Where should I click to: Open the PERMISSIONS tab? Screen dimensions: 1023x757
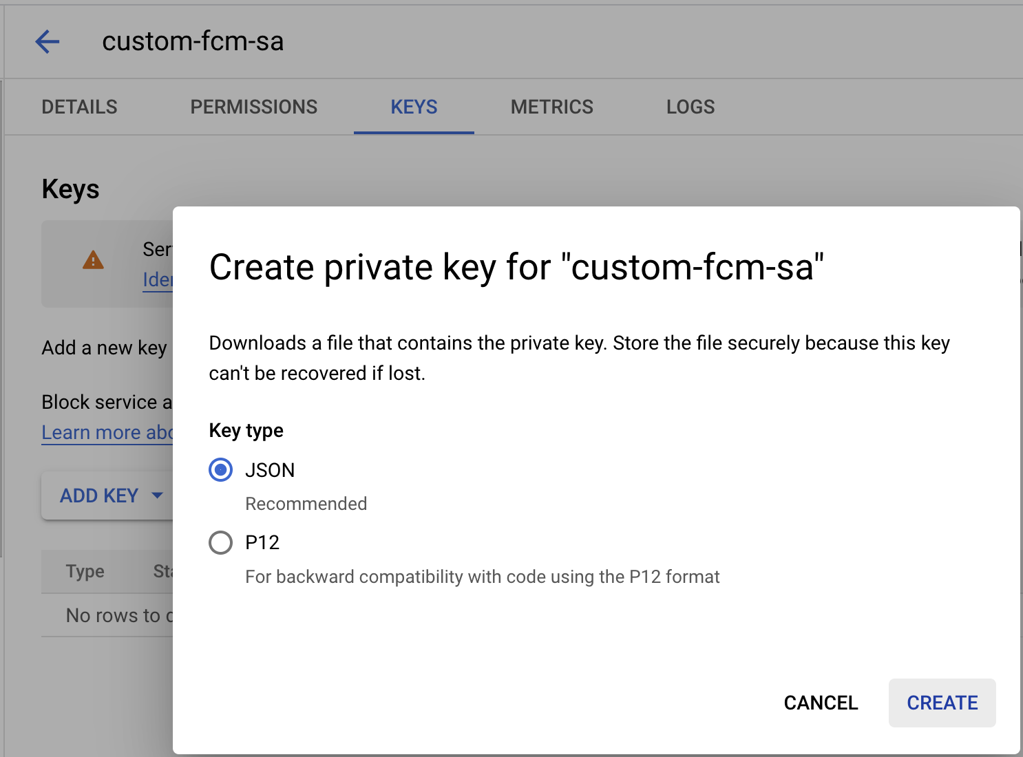pos(253,107)
